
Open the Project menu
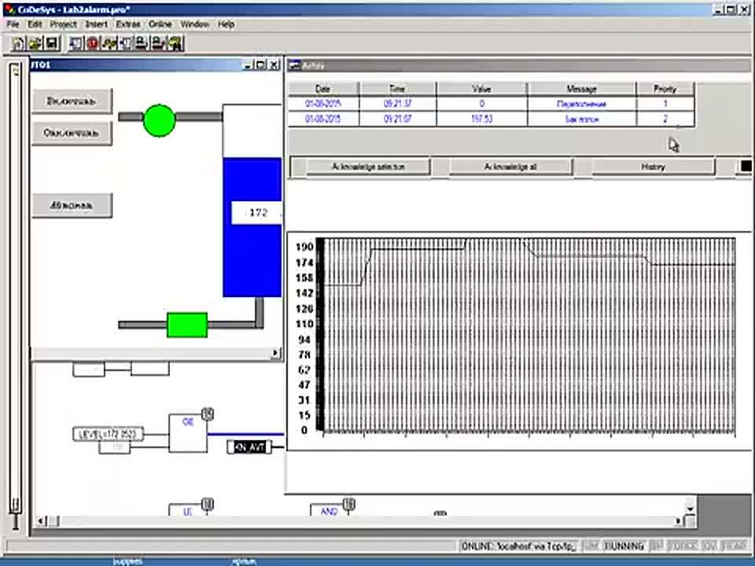click(64, 24)
